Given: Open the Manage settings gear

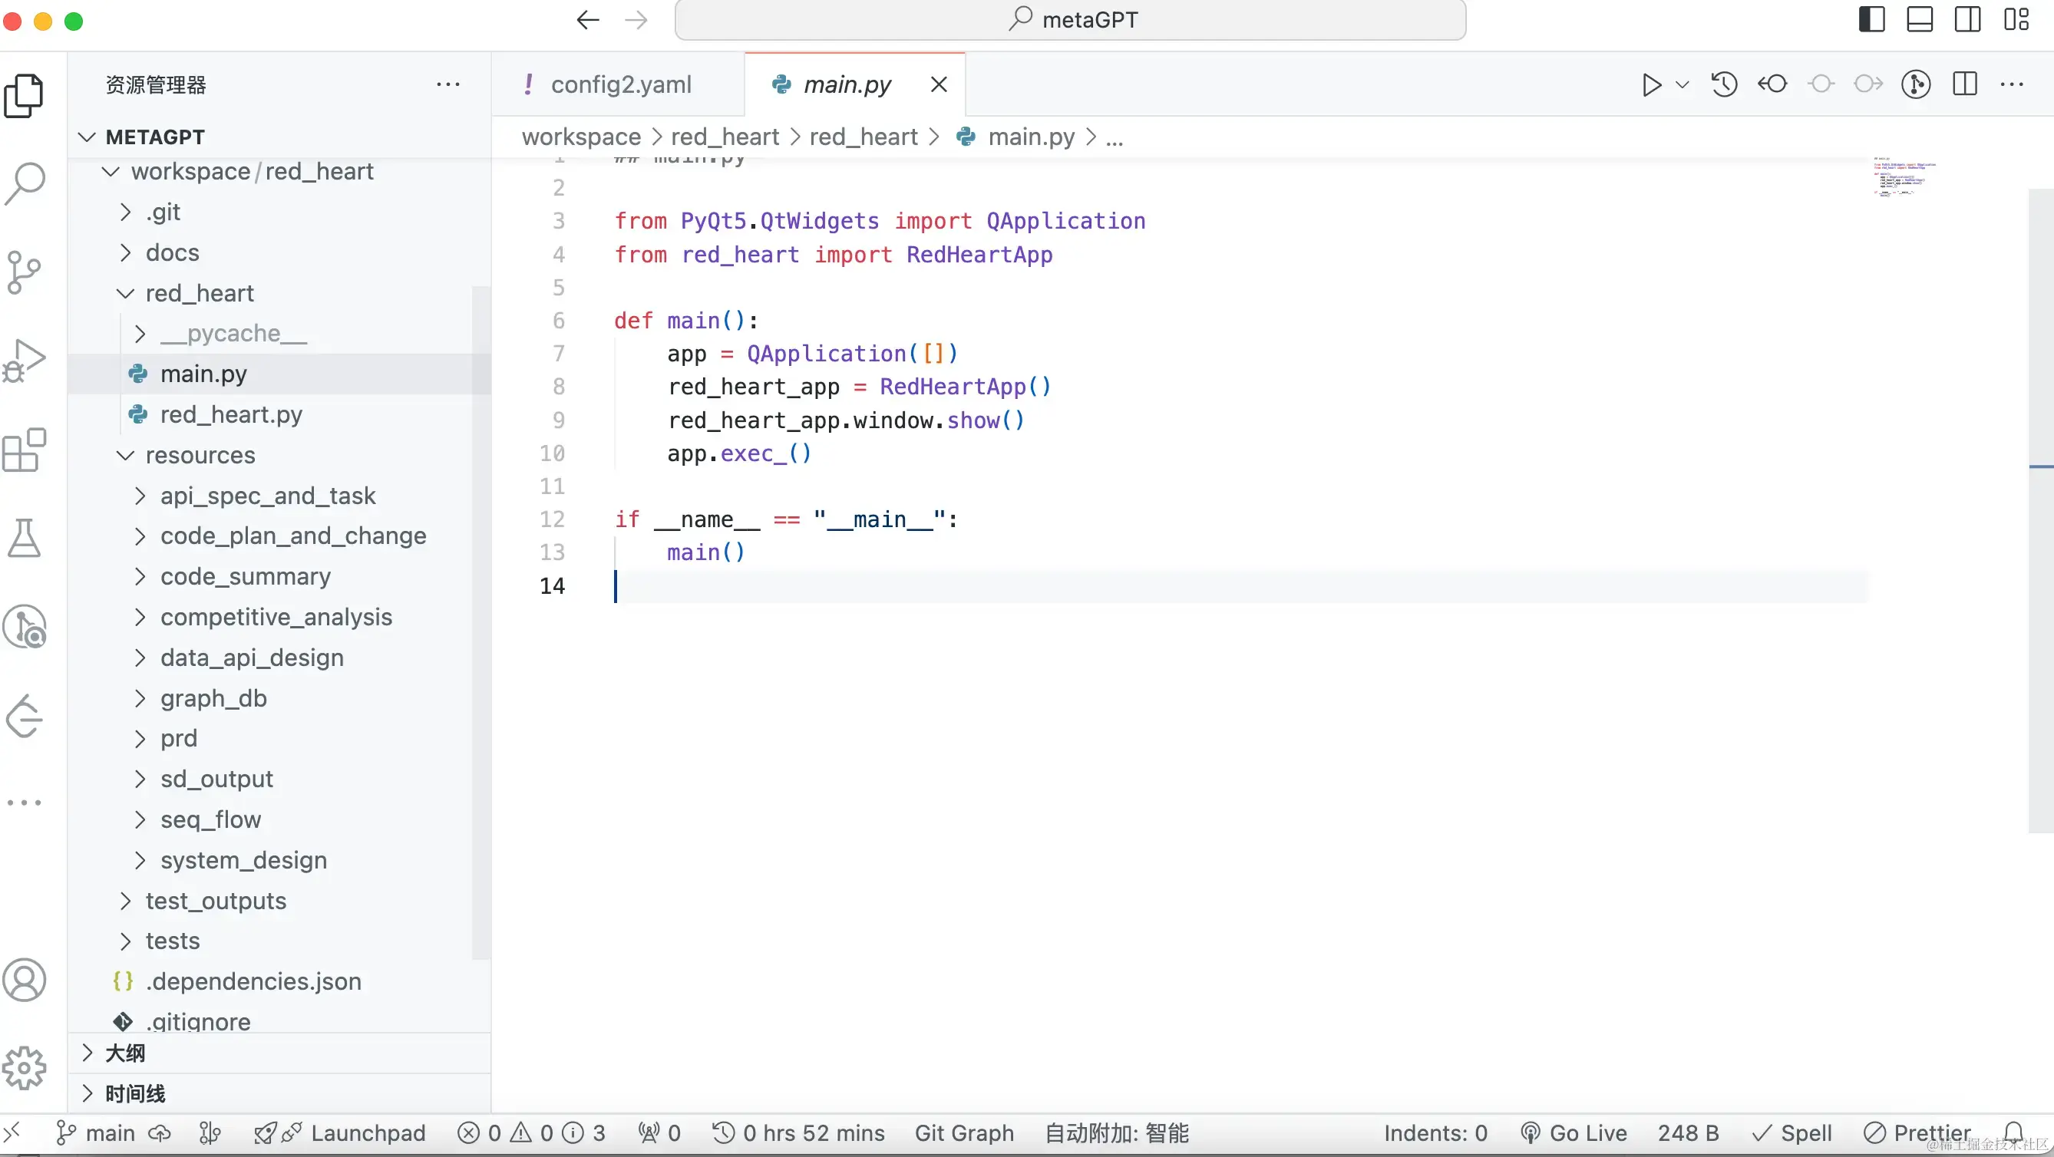Looking at the screenshot, I should pyautogui.click(x=24, y=1068).
